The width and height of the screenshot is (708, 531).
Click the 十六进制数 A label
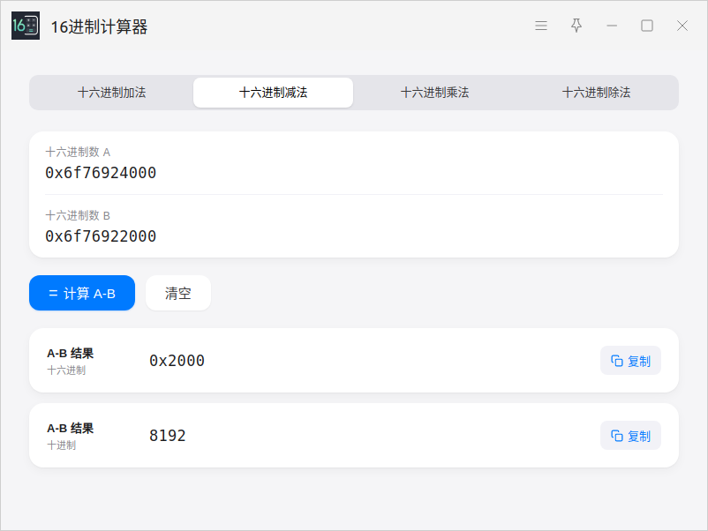point(78,152)
